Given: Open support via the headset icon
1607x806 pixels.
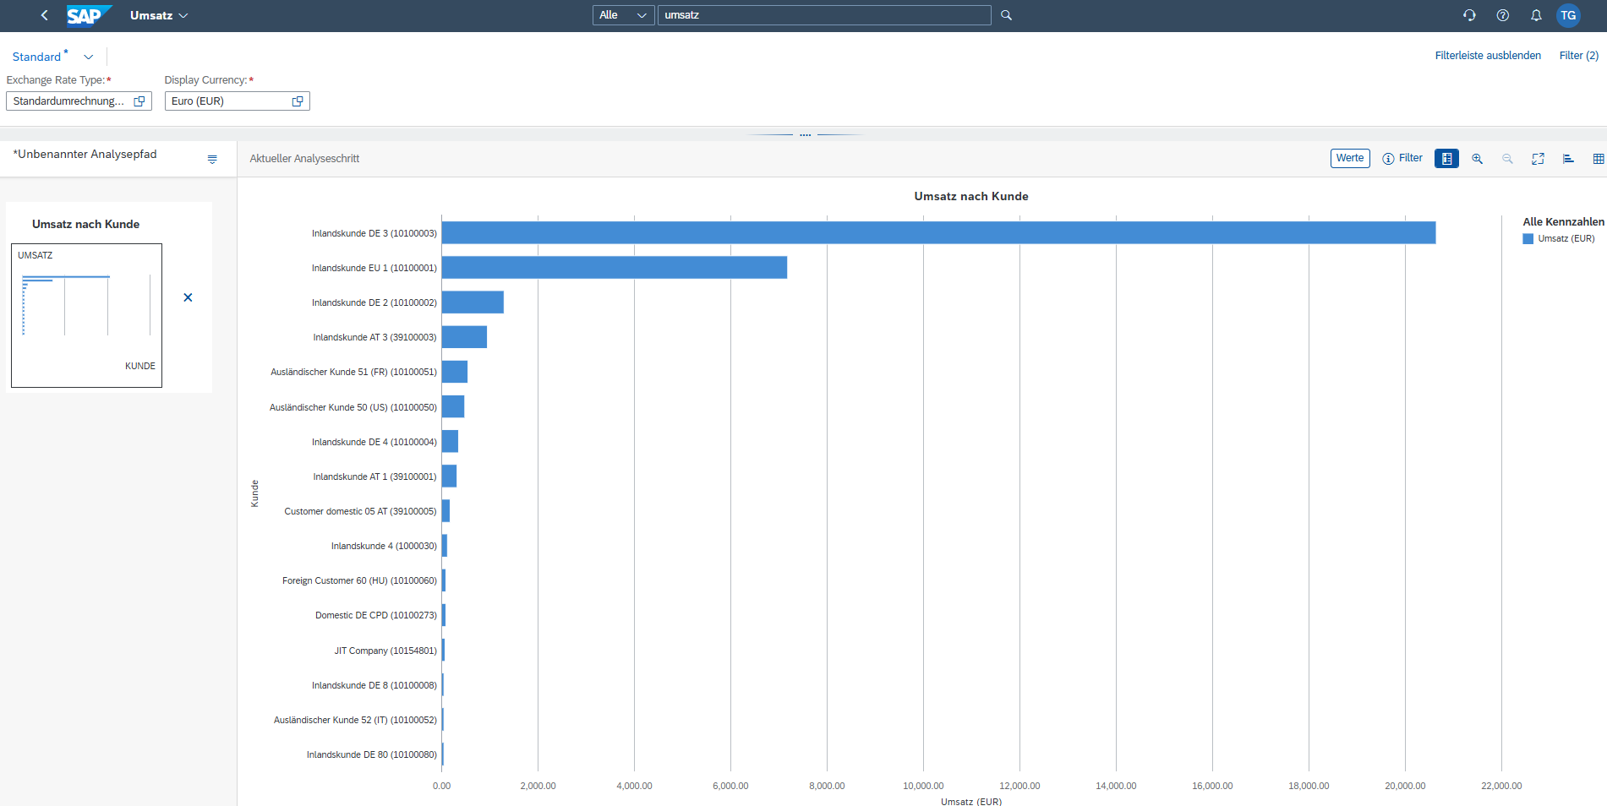Looking at the screenshot, I should (1469, 14).
